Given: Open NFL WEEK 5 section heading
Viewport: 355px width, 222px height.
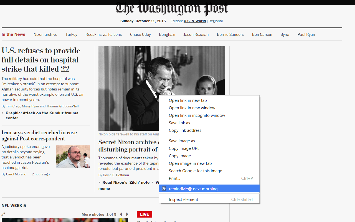Looking at the screenshot, I should click(14, 206).
